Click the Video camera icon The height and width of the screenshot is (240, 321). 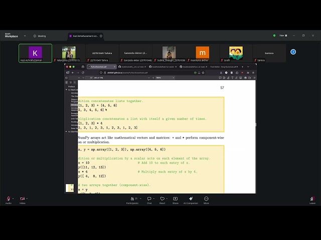pyautogui.click(x=22, y=199)
